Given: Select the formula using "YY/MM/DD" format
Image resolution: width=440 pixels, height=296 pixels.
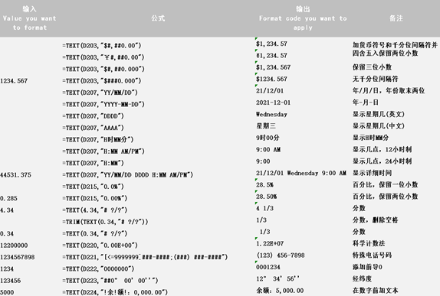Looking at the screenshot, I should pos(100,93).
